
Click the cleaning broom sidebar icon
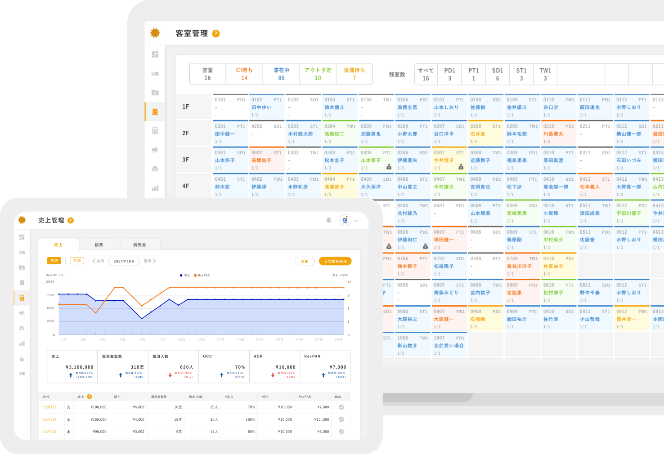[22, 359]
